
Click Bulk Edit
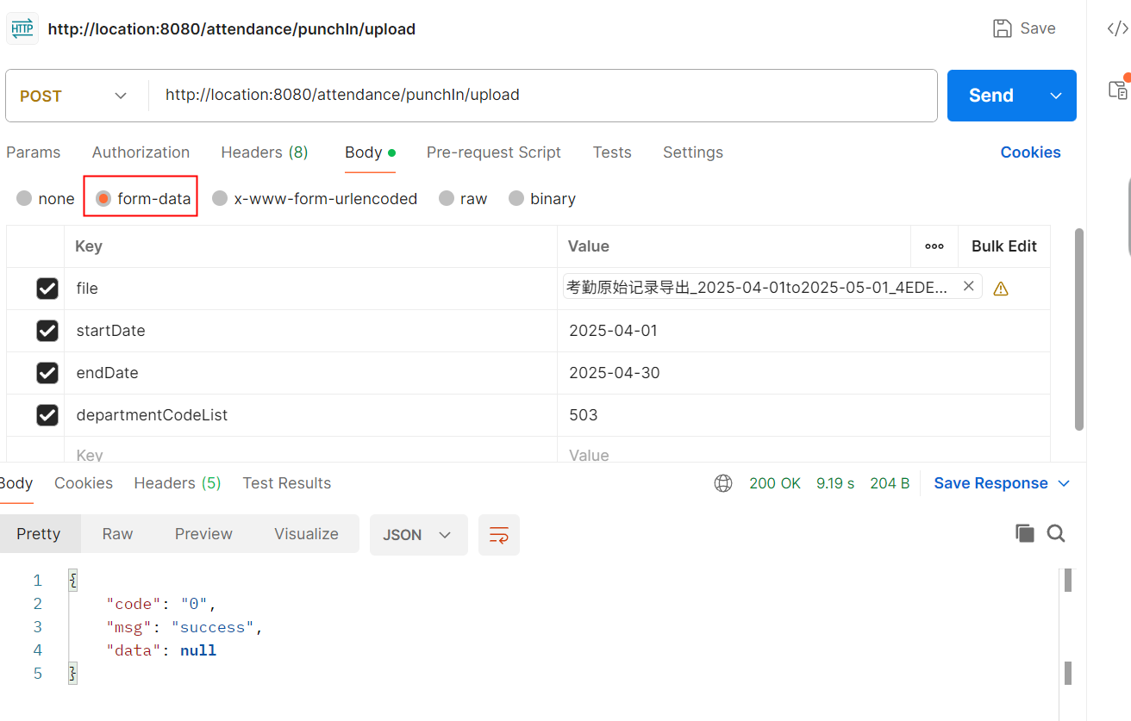[x=1004, y=246]
